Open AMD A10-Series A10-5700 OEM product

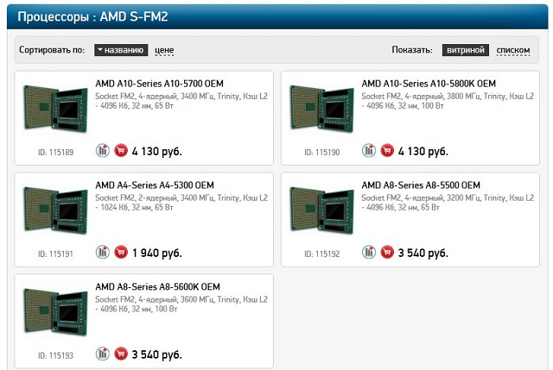click(159, 84)
